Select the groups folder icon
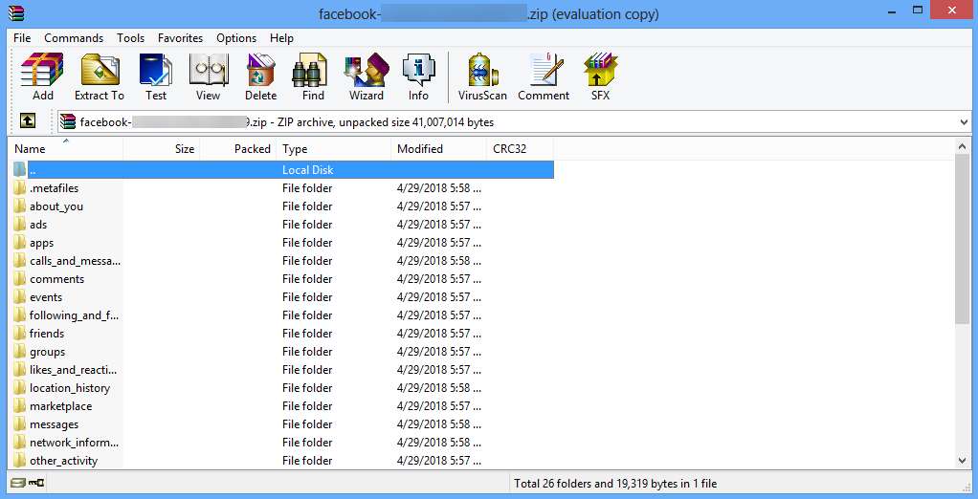This screenshot has width=978, height=499. point(20,352)
